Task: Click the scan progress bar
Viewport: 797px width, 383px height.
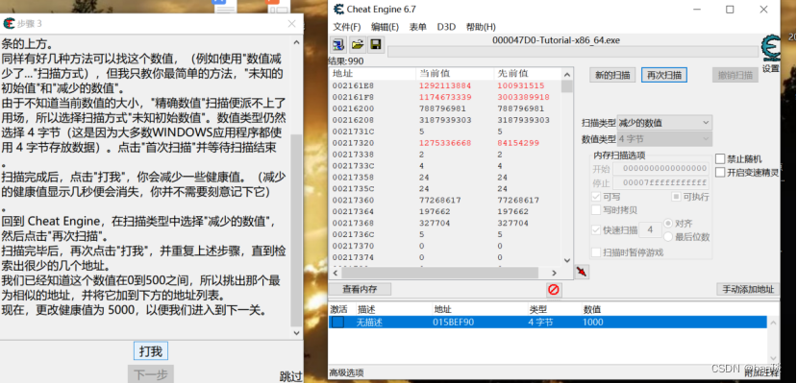Action: 573,51
